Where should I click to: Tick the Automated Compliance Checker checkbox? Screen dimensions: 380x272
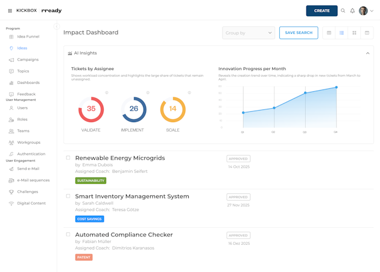68,235
